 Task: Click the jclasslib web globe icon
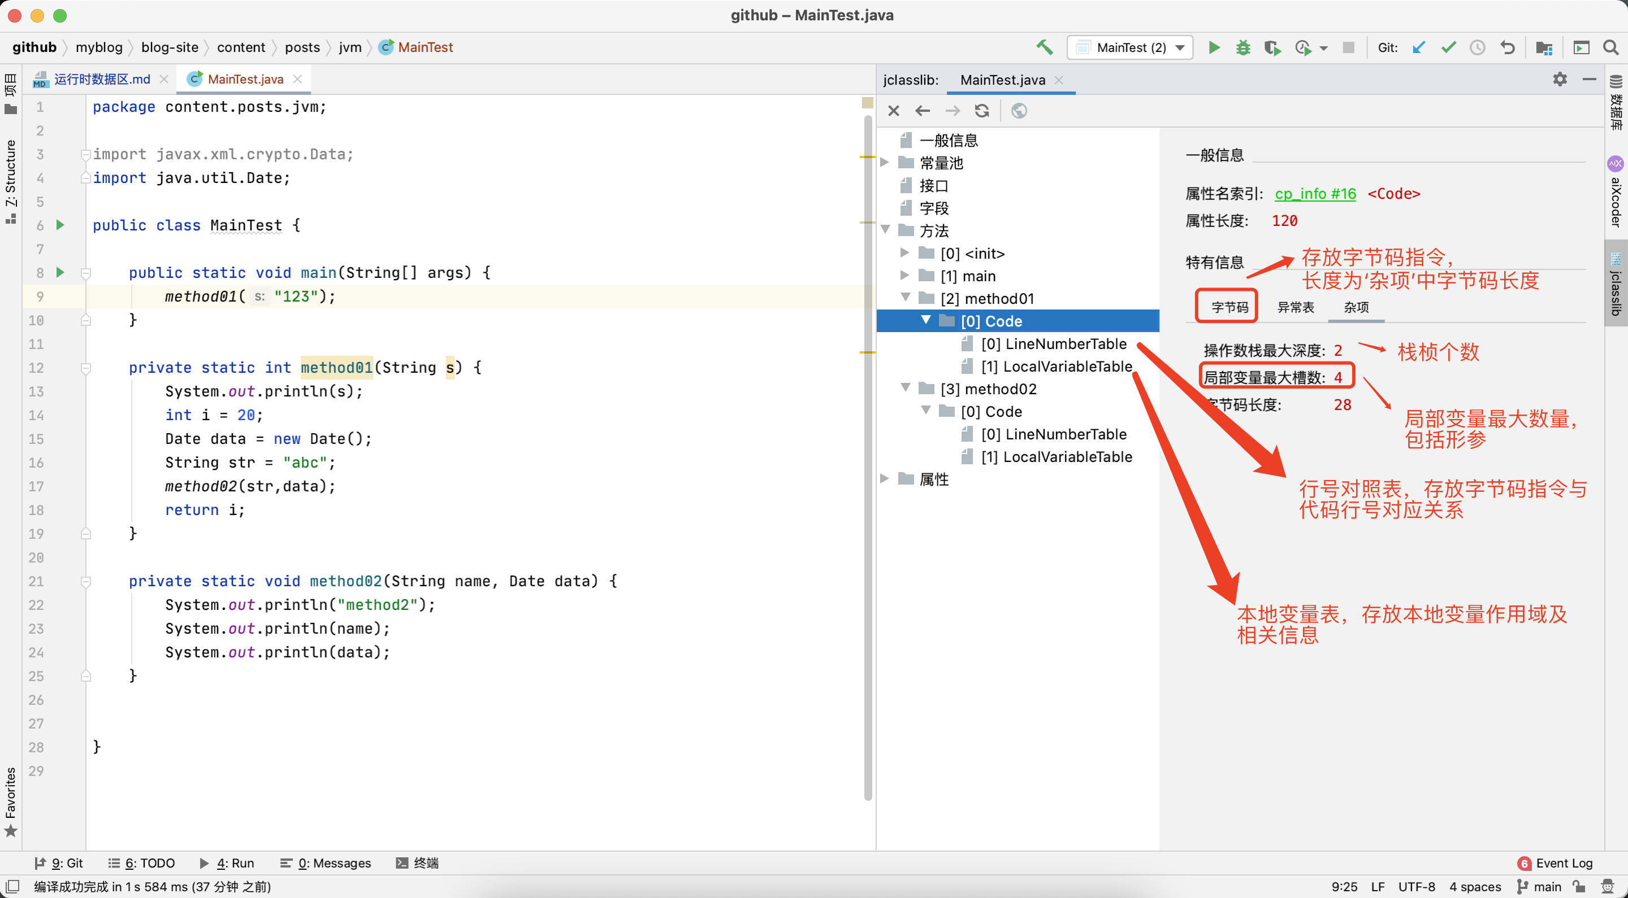pyautogui.click(x=1019, y=111)
